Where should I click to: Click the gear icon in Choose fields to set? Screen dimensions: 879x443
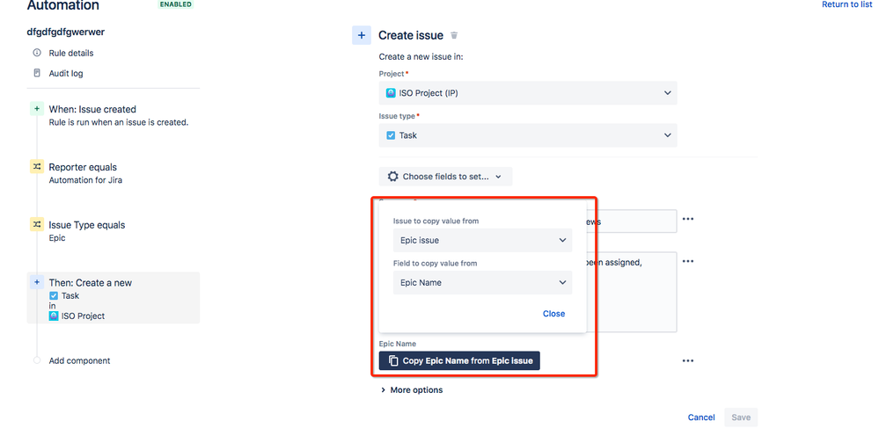pyautogui.click(x=393, y=177)
